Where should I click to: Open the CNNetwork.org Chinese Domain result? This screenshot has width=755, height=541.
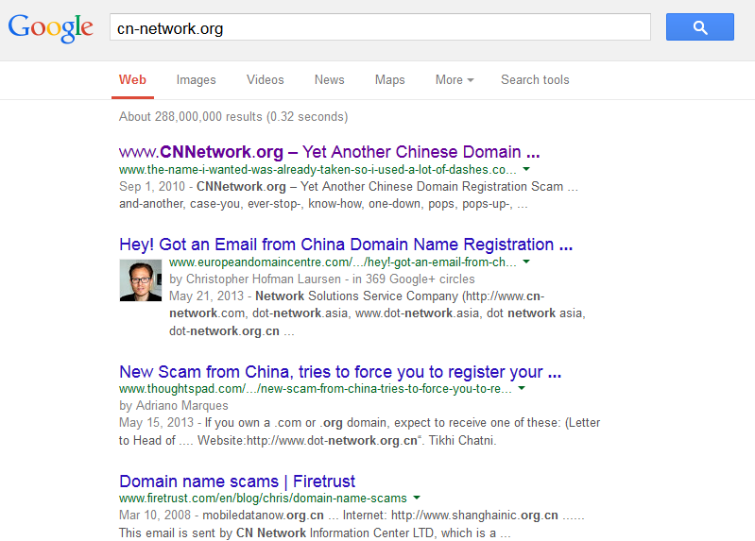tap(329, 152)
